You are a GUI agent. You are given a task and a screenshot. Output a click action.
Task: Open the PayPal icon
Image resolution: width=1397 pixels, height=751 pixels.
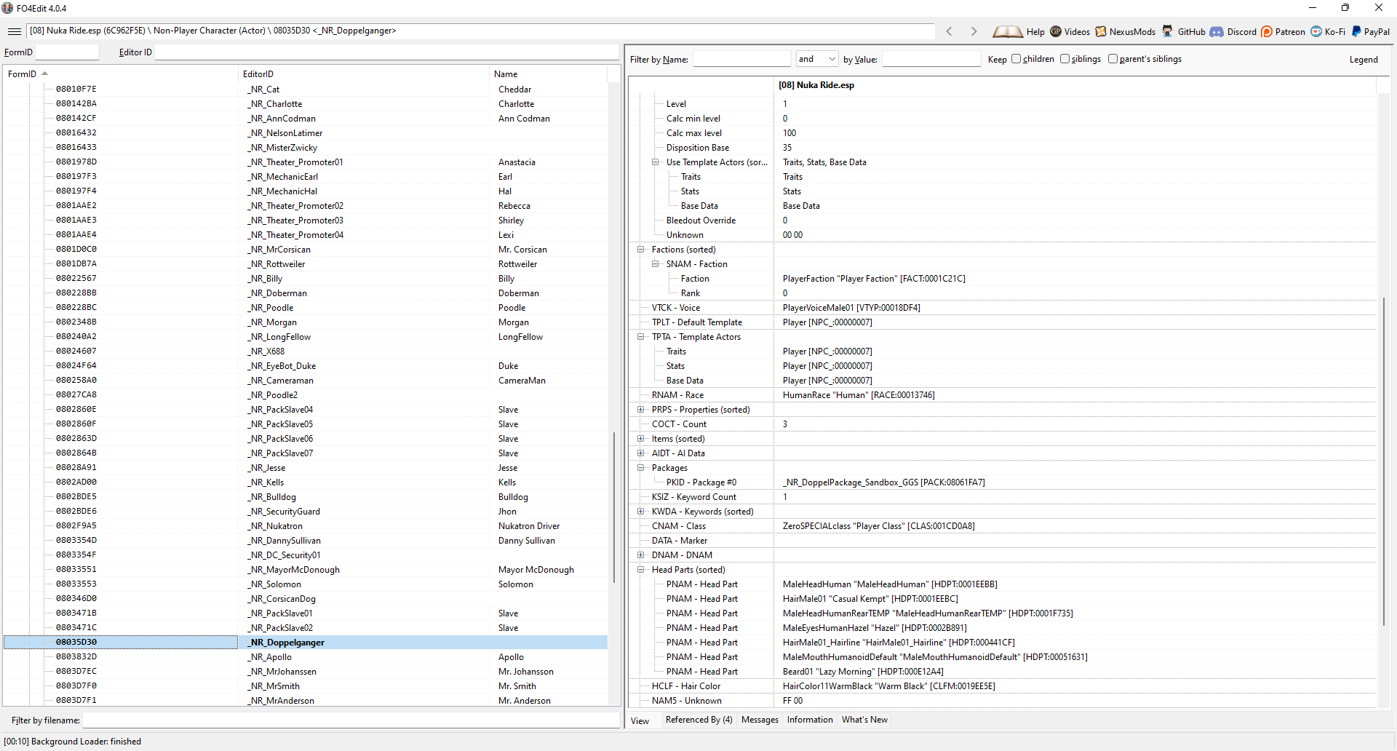1356,31
